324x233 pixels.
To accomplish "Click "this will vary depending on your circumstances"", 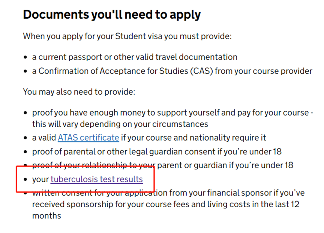I will pyautogui.click(x=120, y=124).
